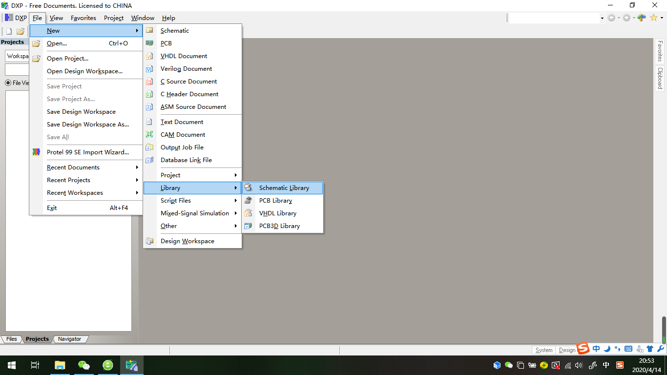Image resolution: width=667 pixels, height=375 pixels.
Task: Click the Workspace combo box in Projects panel
Action: click(17, 56)
